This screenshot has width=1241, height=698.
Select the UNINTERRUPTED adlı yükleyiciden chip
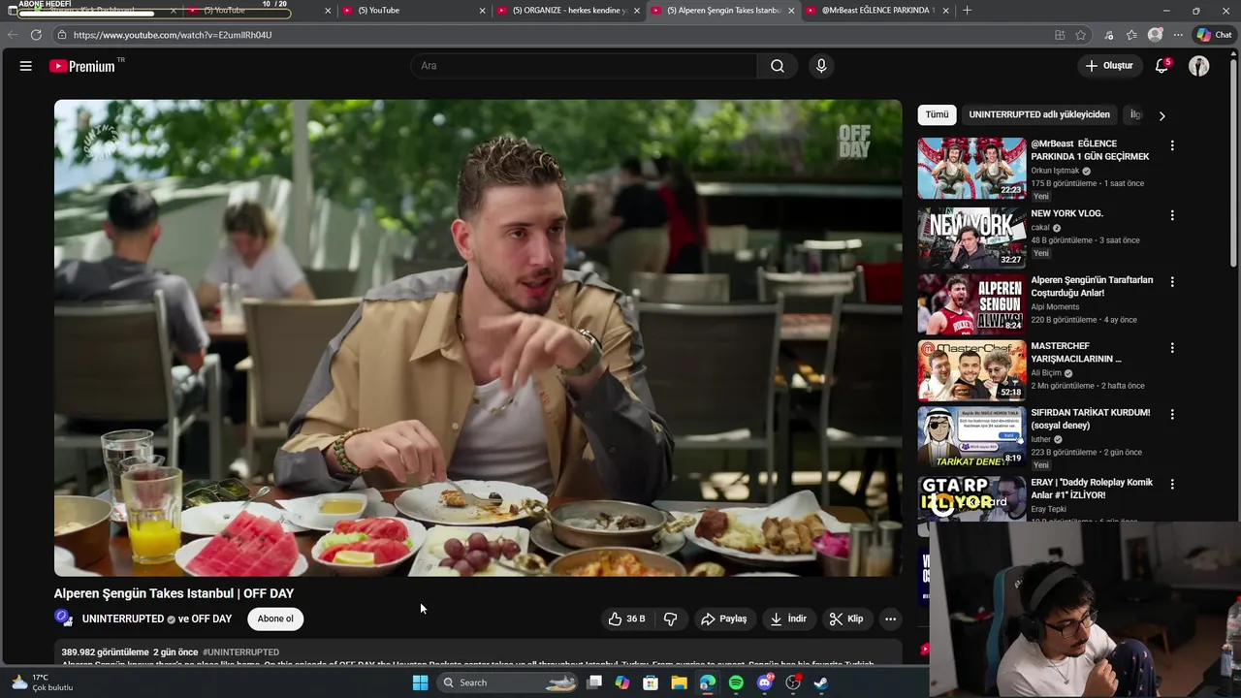(1039, 114)
